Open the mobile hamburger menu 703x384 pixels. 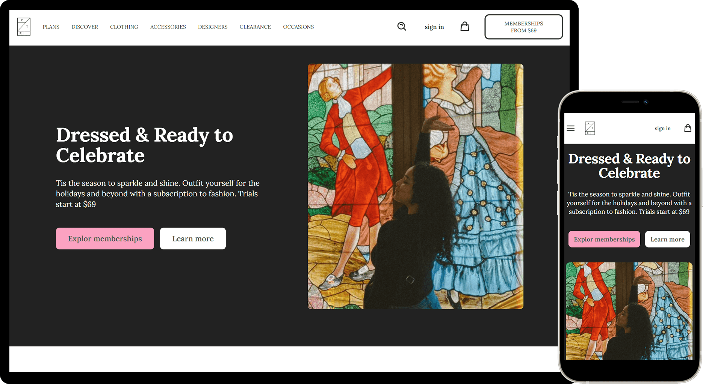coord(571,128)
